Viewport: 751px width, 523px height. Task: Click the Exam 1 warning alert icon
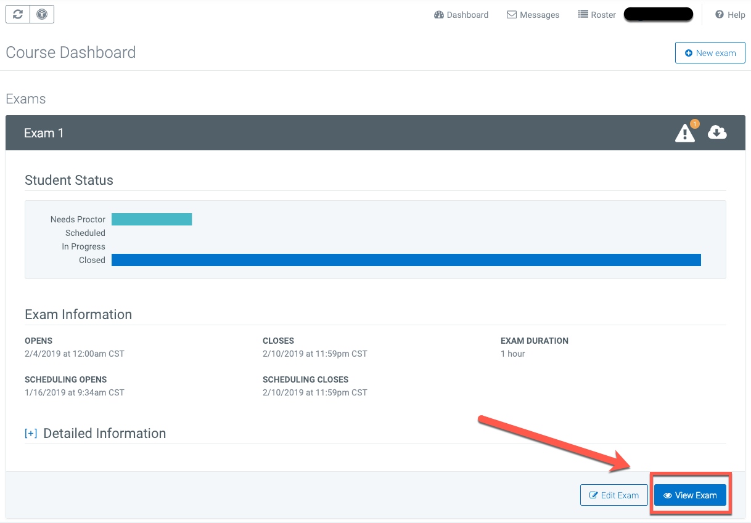(x=686, y=132)
